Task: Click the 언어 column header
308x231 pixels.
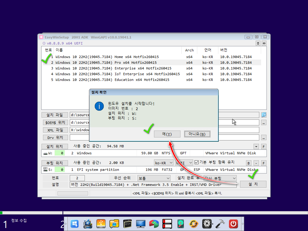Action: (208, 50)
